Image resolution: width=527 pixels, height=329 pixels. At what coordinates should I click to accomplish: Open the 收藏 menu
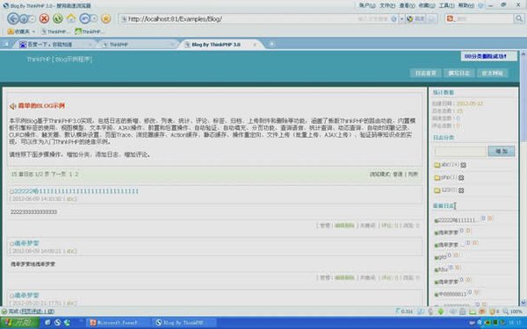coord(427,5)
